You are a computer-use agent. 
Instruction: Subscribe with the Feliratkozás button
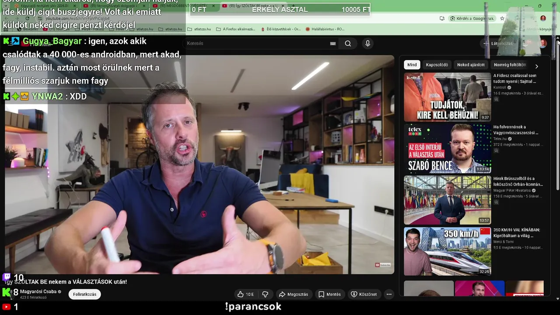click(84, 294)
